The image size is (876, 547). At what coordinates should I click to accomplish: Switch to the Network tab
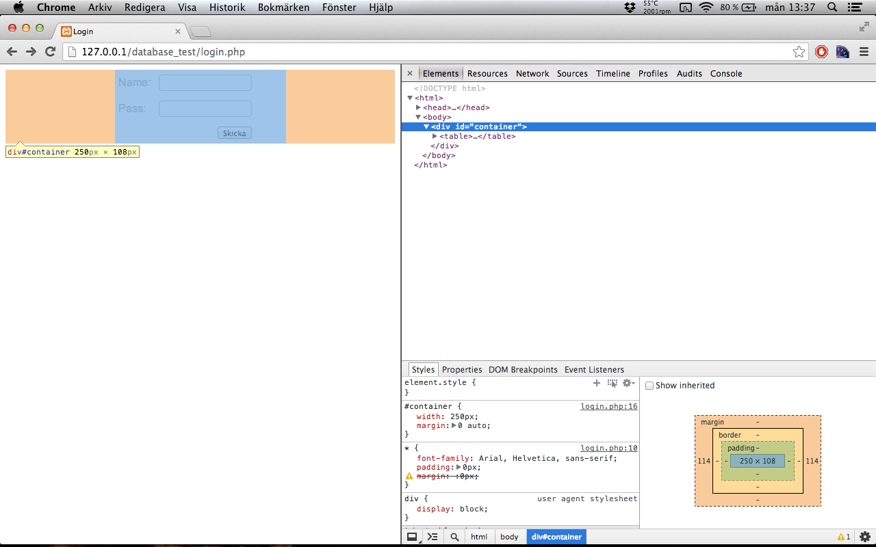532,73
